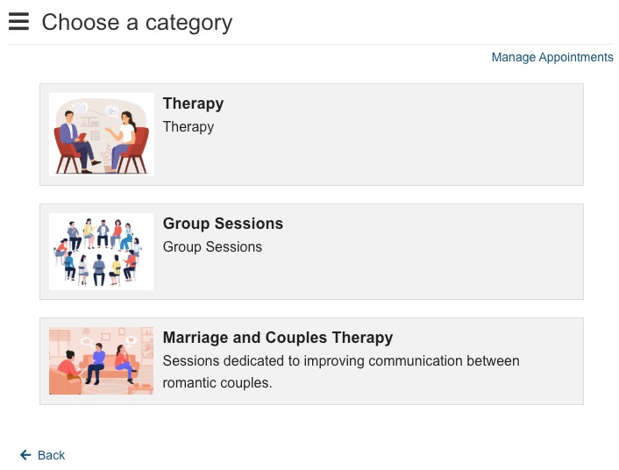This screenshot has height=470, width=619.
Task: Click the Therapy subtitle description text
Action: point(189,127)
